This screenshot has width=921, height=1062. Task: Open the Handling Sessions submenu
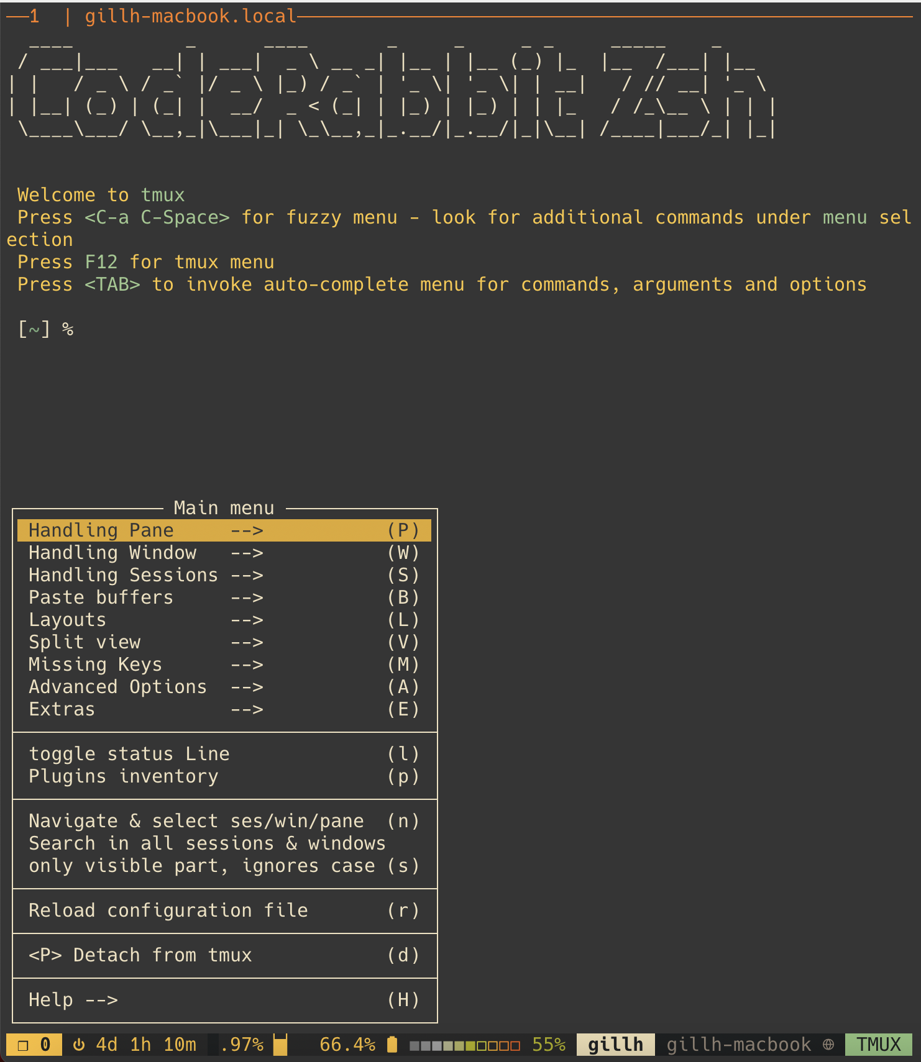click(x=224, y=575)
